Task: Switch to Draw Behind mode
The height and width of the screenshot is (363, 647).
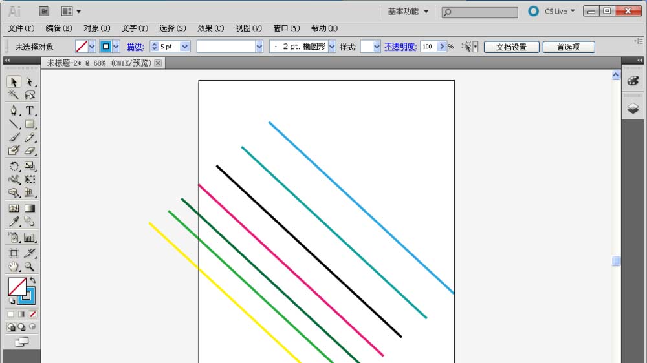Action: [x=21, y=327]
